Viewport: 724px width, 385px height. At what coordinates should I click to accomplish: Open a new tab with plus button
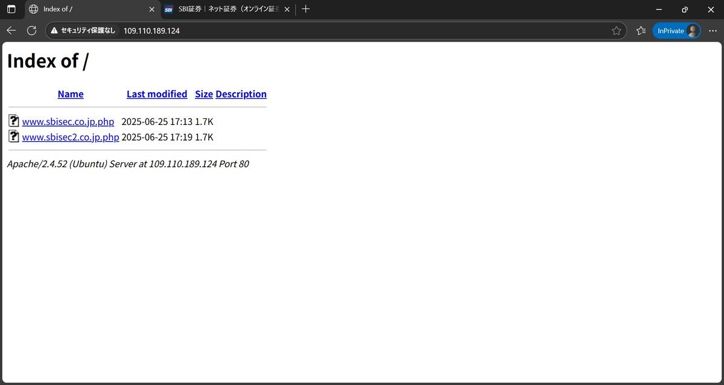point(305,9)
